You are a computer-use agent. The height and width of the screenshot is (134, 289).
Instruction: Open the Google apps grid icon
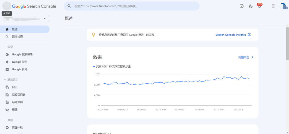coord(273,6)
